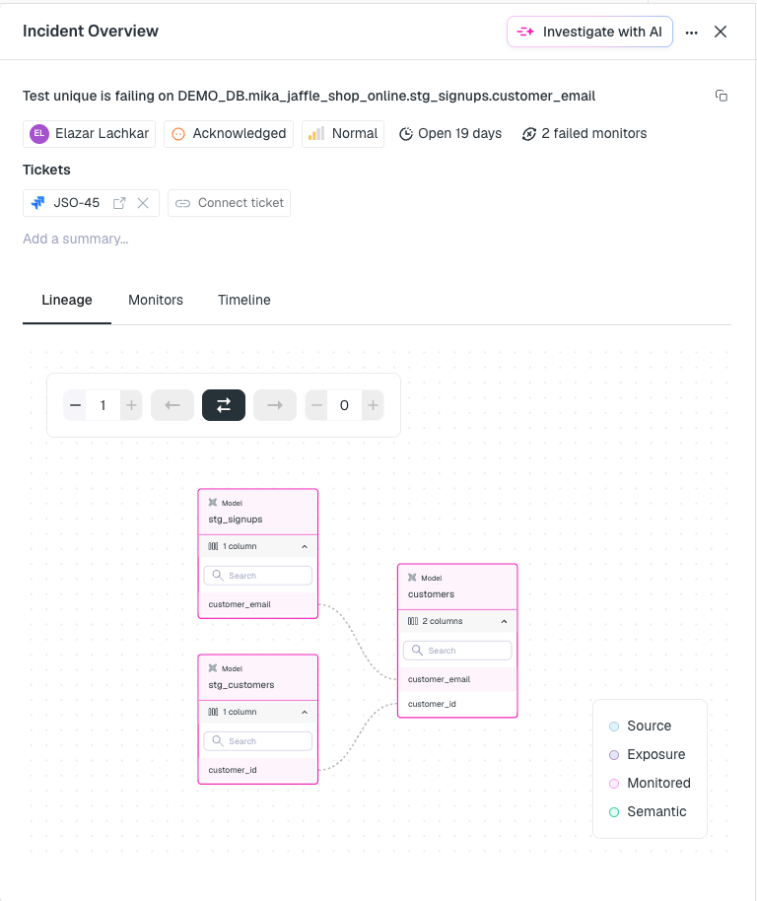Click the stg_customers model icon
Screen dimensions: 757x901
pyautogui.click(x=213, y=667)
